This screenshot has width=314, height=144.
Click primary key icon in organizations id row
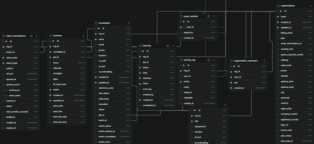[278, 11]
